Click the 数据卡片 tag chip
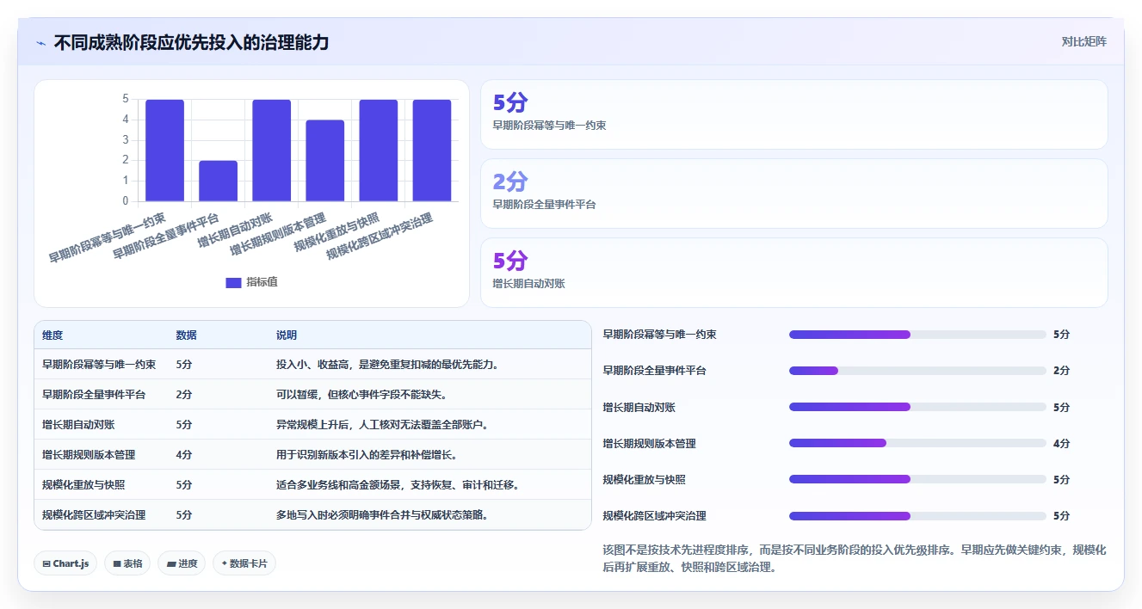Image resolution: width=1142 pixels, height=609 pixels. tap(244, 563)
